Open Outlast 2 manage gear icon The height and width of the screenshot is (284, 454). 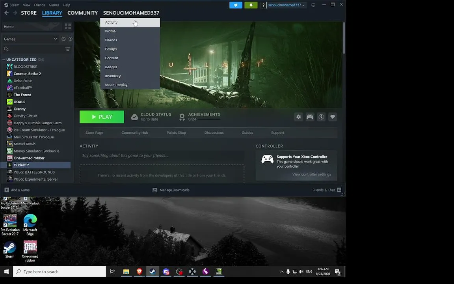point(298,117)
